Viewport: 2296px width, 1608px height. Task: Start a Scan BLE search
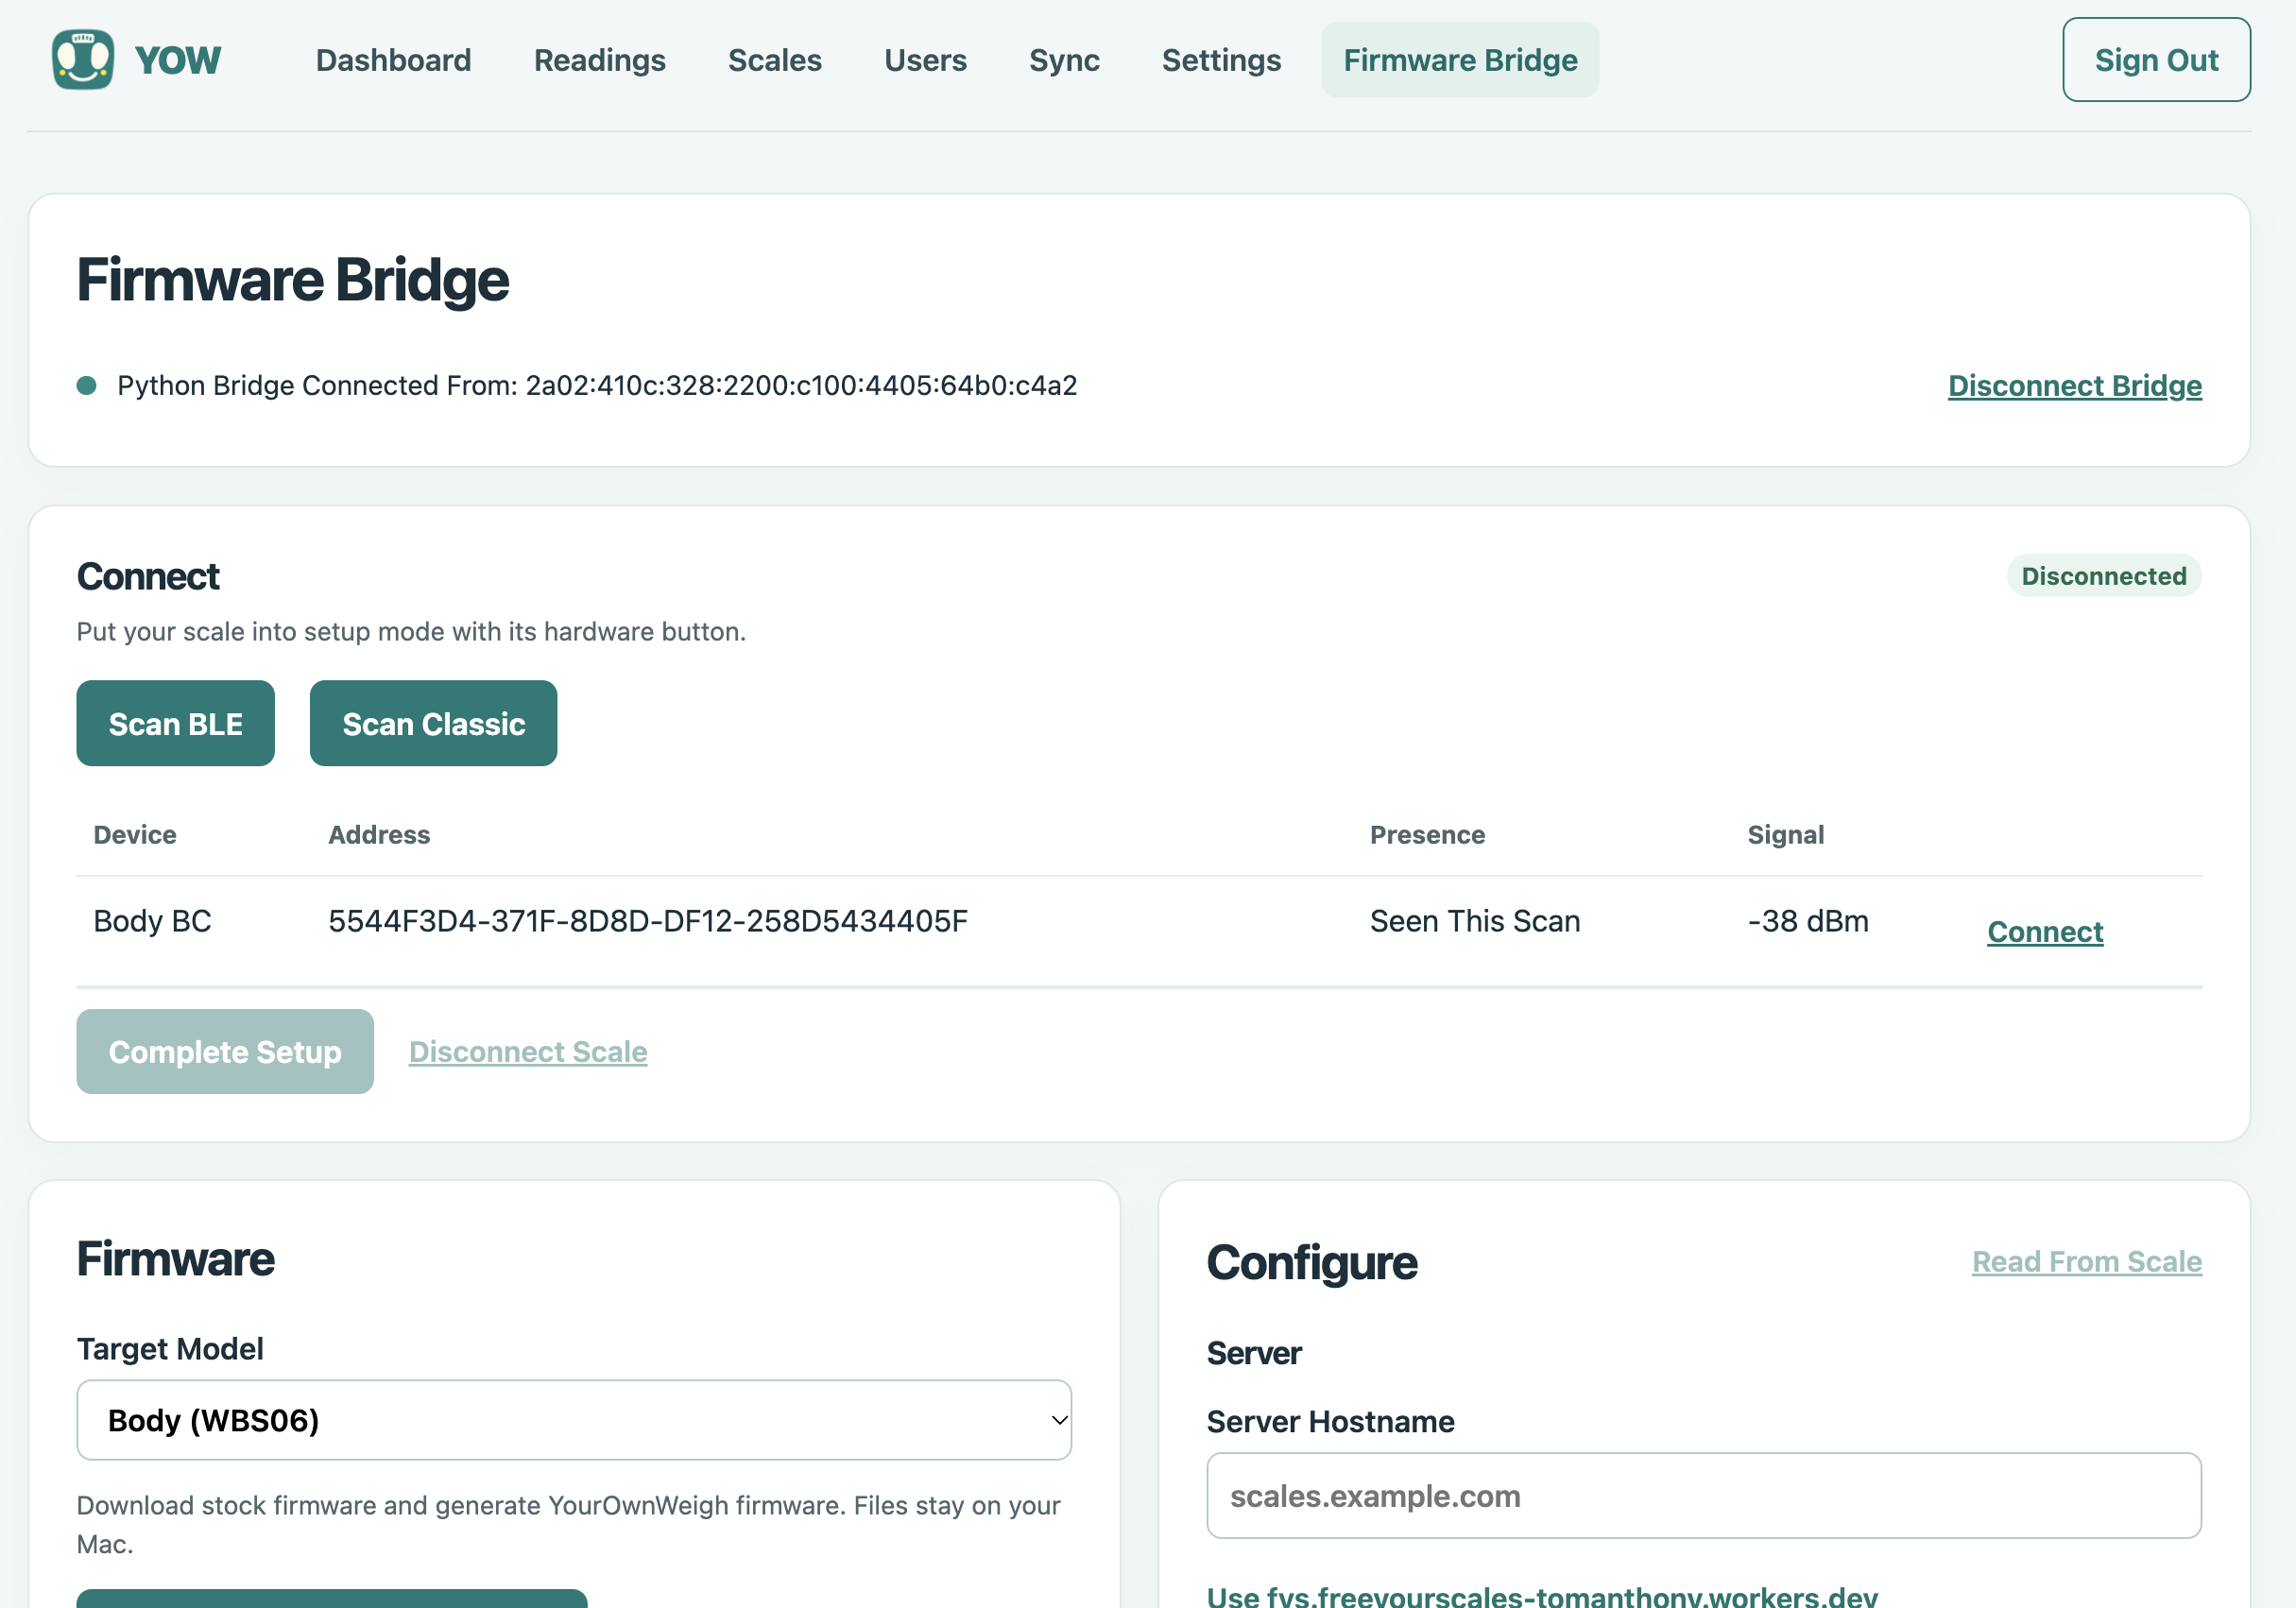(x=176, y=723)
